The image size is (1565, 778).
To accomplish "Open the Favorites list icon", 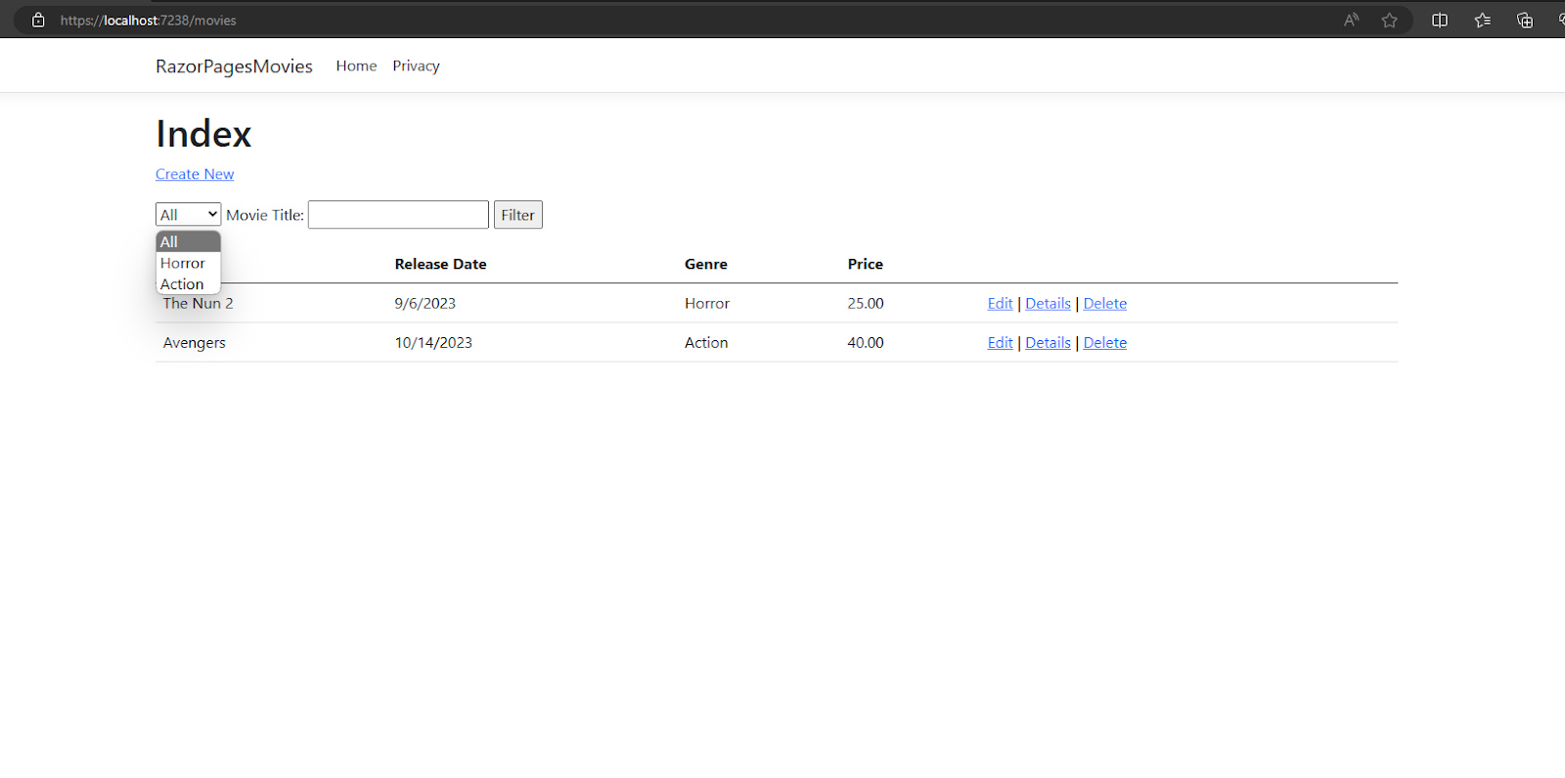I will point(1483,20).
